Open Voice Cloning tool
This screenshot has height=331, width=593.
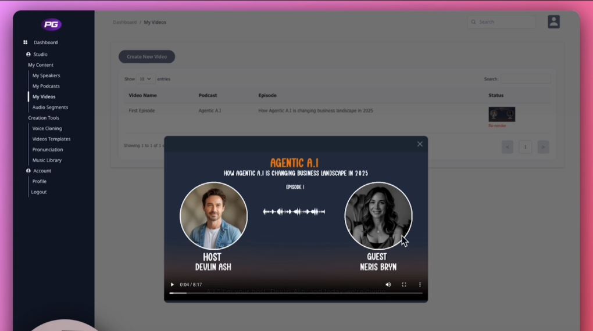point(47,128)
